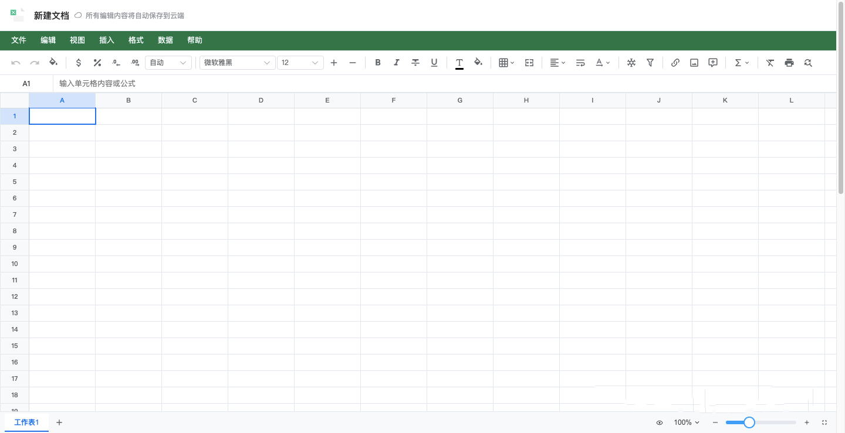Toggle the eye protection mode icon
Image resolution: width=845 pixels, height=433 pixels.
(x=660, y=422)
